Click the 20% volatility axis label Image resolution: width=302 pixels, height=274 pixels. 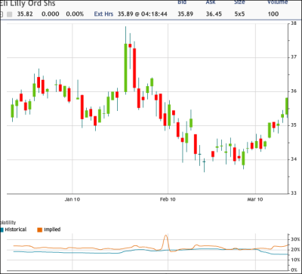(294, 250)
